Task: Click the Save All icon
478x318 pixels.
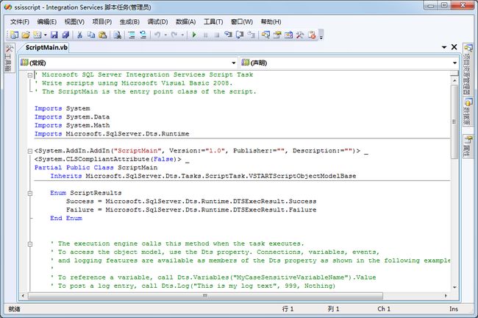Action: pos(65,35)
